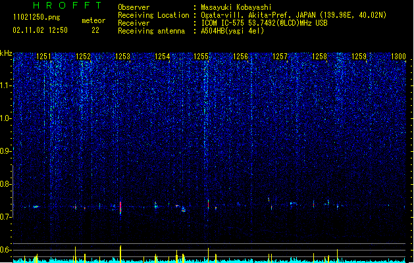This screenshot has height=263, width=414.
Task: Click the 1300 time marker
Action: pos(398,57)
